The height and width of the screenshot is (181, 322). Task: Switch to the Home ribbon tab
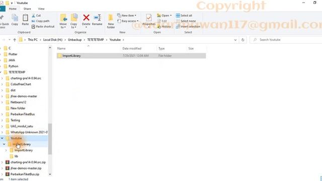(x=13, y=9)
